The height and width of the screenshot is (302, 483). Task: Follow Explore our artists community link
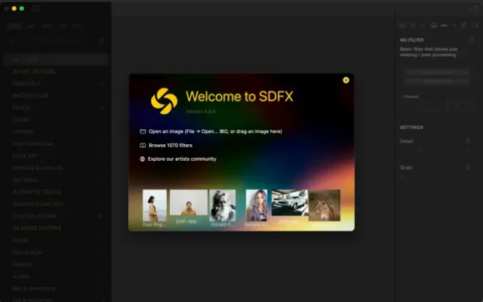182,159
